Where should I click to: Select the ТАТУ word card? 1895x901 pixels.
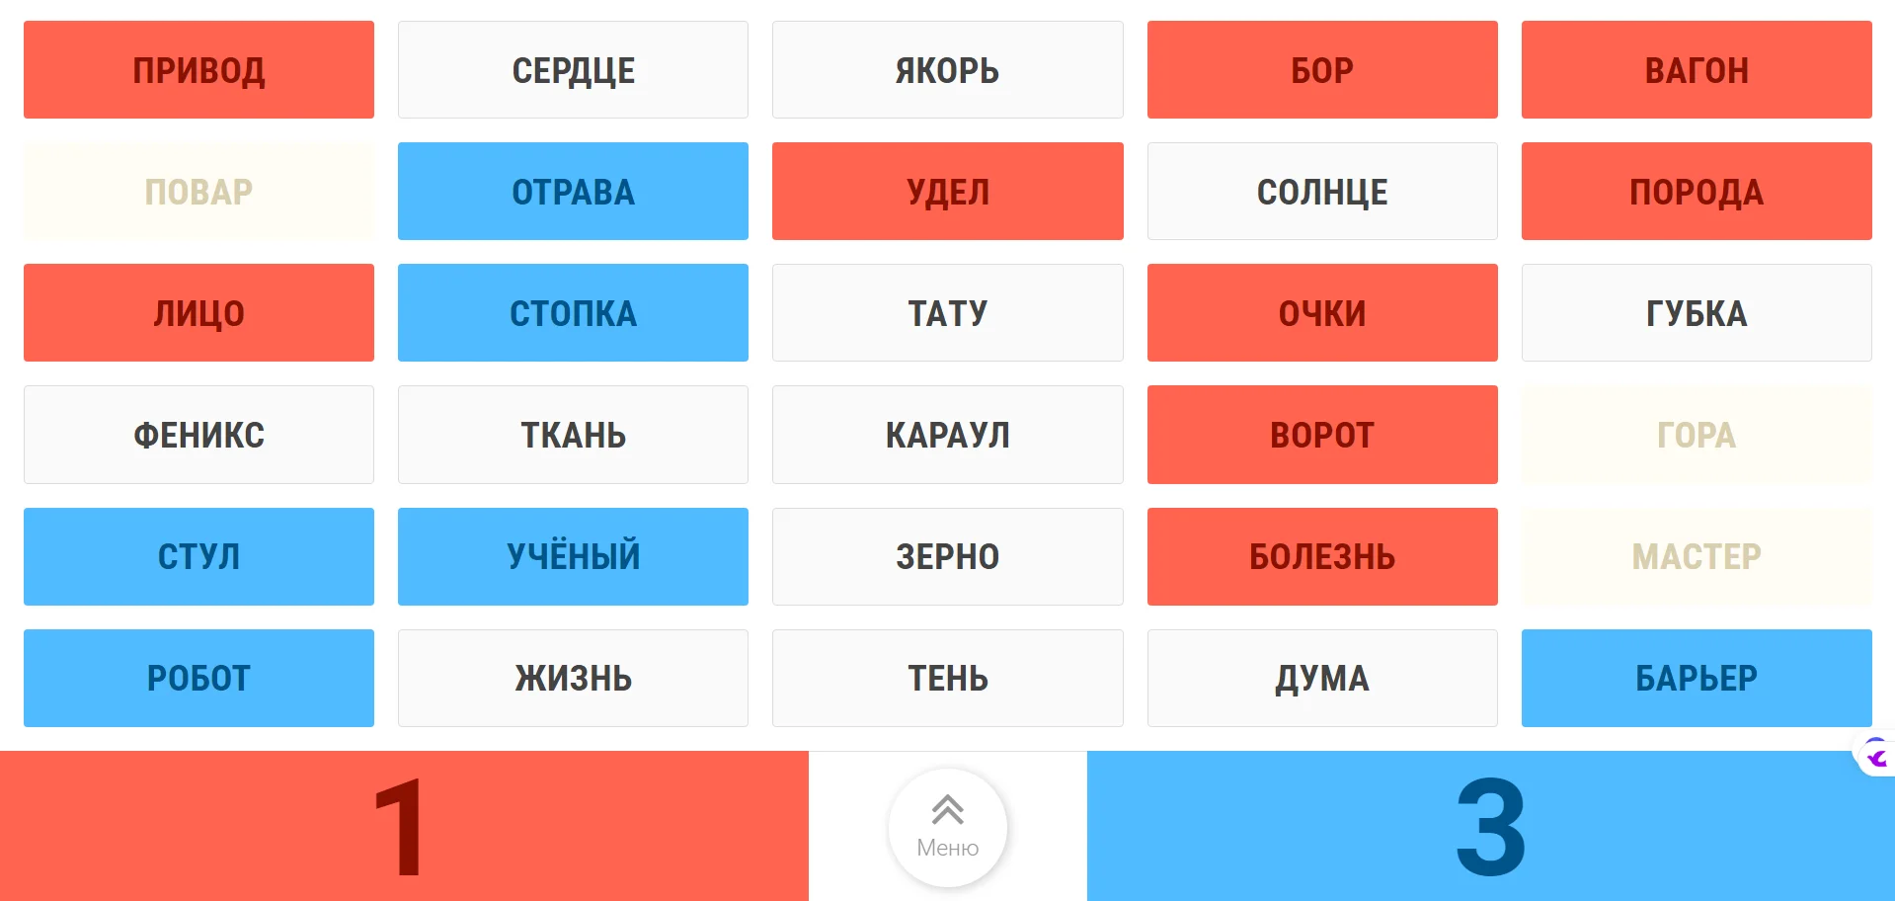click(x=947, y=313)
